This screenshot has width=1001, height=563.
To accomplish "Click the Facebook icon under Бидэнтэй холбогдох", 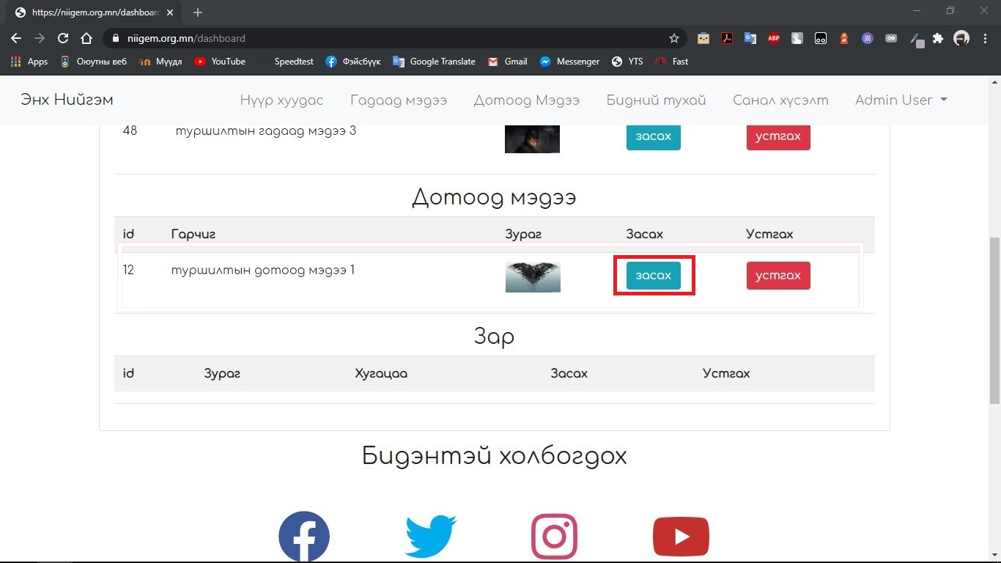I will pos(304,537).
